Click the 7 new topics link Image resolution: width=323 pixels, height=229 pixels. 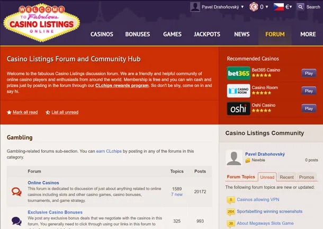[177, 195]
